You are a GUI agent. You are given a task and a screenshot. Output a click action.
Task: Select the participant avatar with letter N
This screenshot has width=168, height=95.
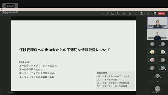point(152,52)
